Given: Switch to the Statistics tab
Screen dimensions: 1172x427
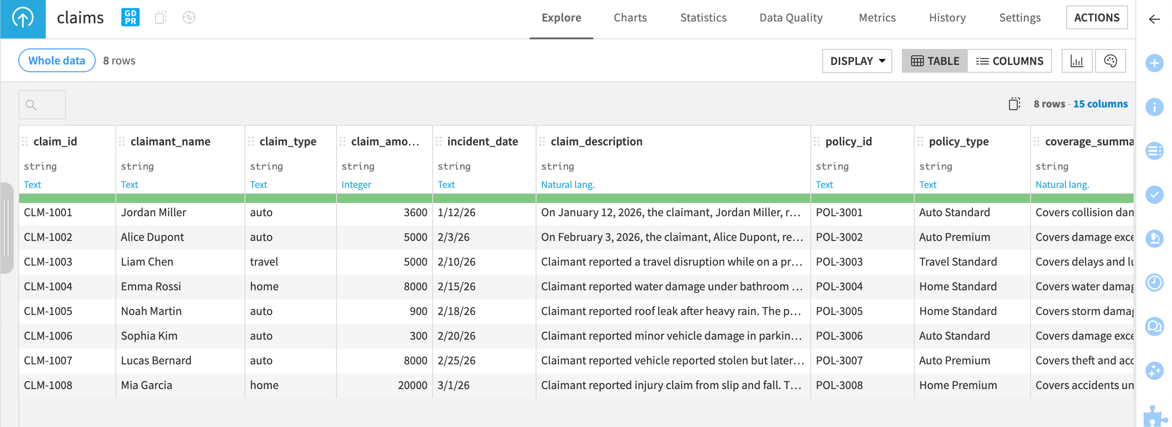Looking at the screenshot, I should [703, 18].
